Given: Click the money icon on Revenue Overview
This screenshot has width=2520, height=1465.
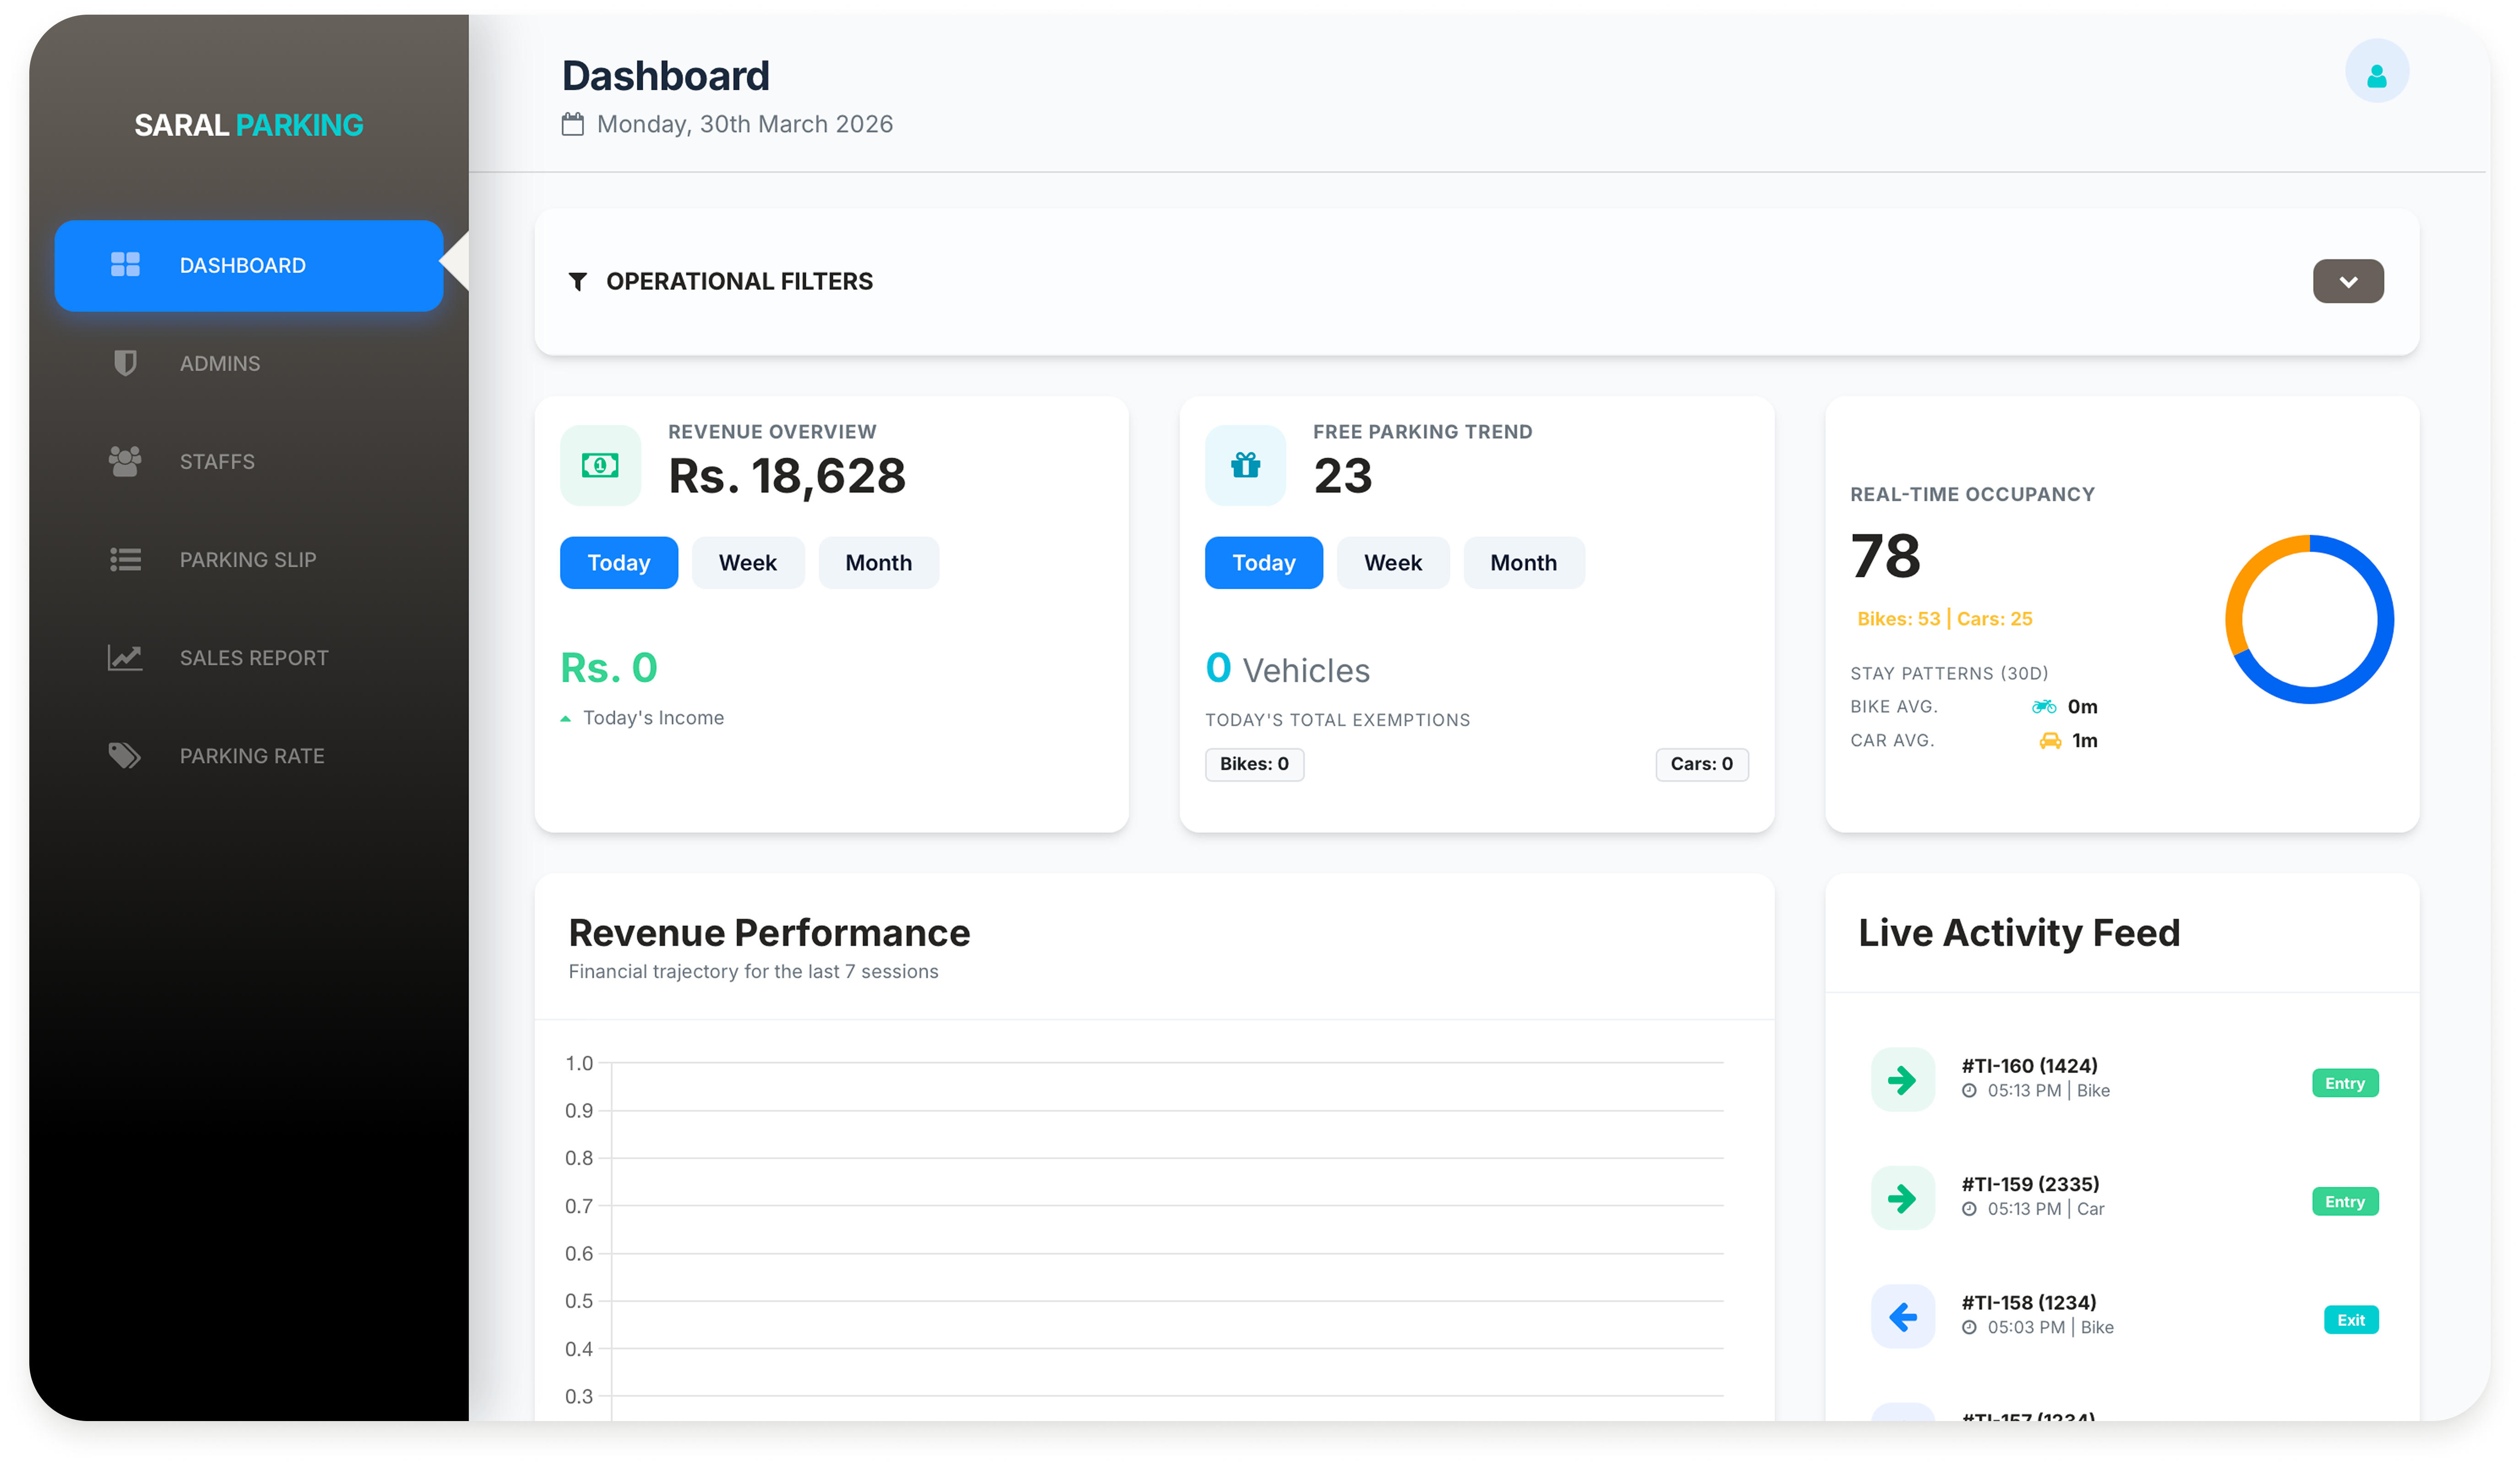Looking at the screenshot, I should pos(600,465).
